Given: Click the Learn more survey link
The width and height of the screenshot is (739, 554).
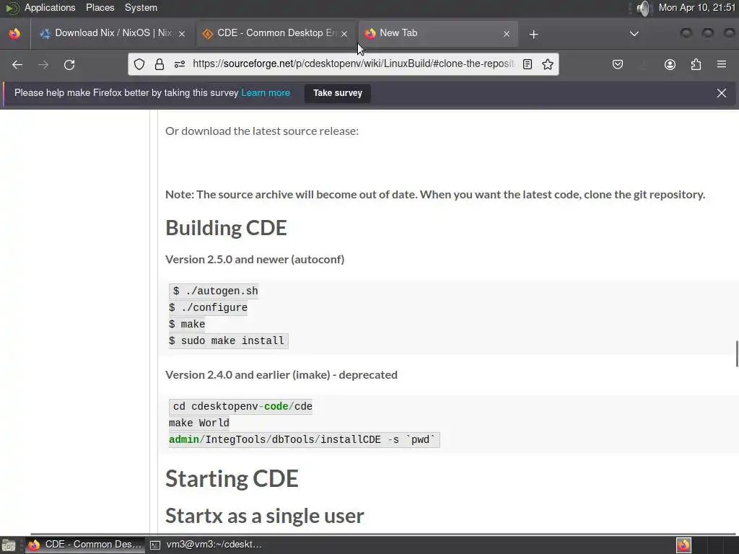Looking at the screenshot, I should pyautogui.click(x=266, y=93).
